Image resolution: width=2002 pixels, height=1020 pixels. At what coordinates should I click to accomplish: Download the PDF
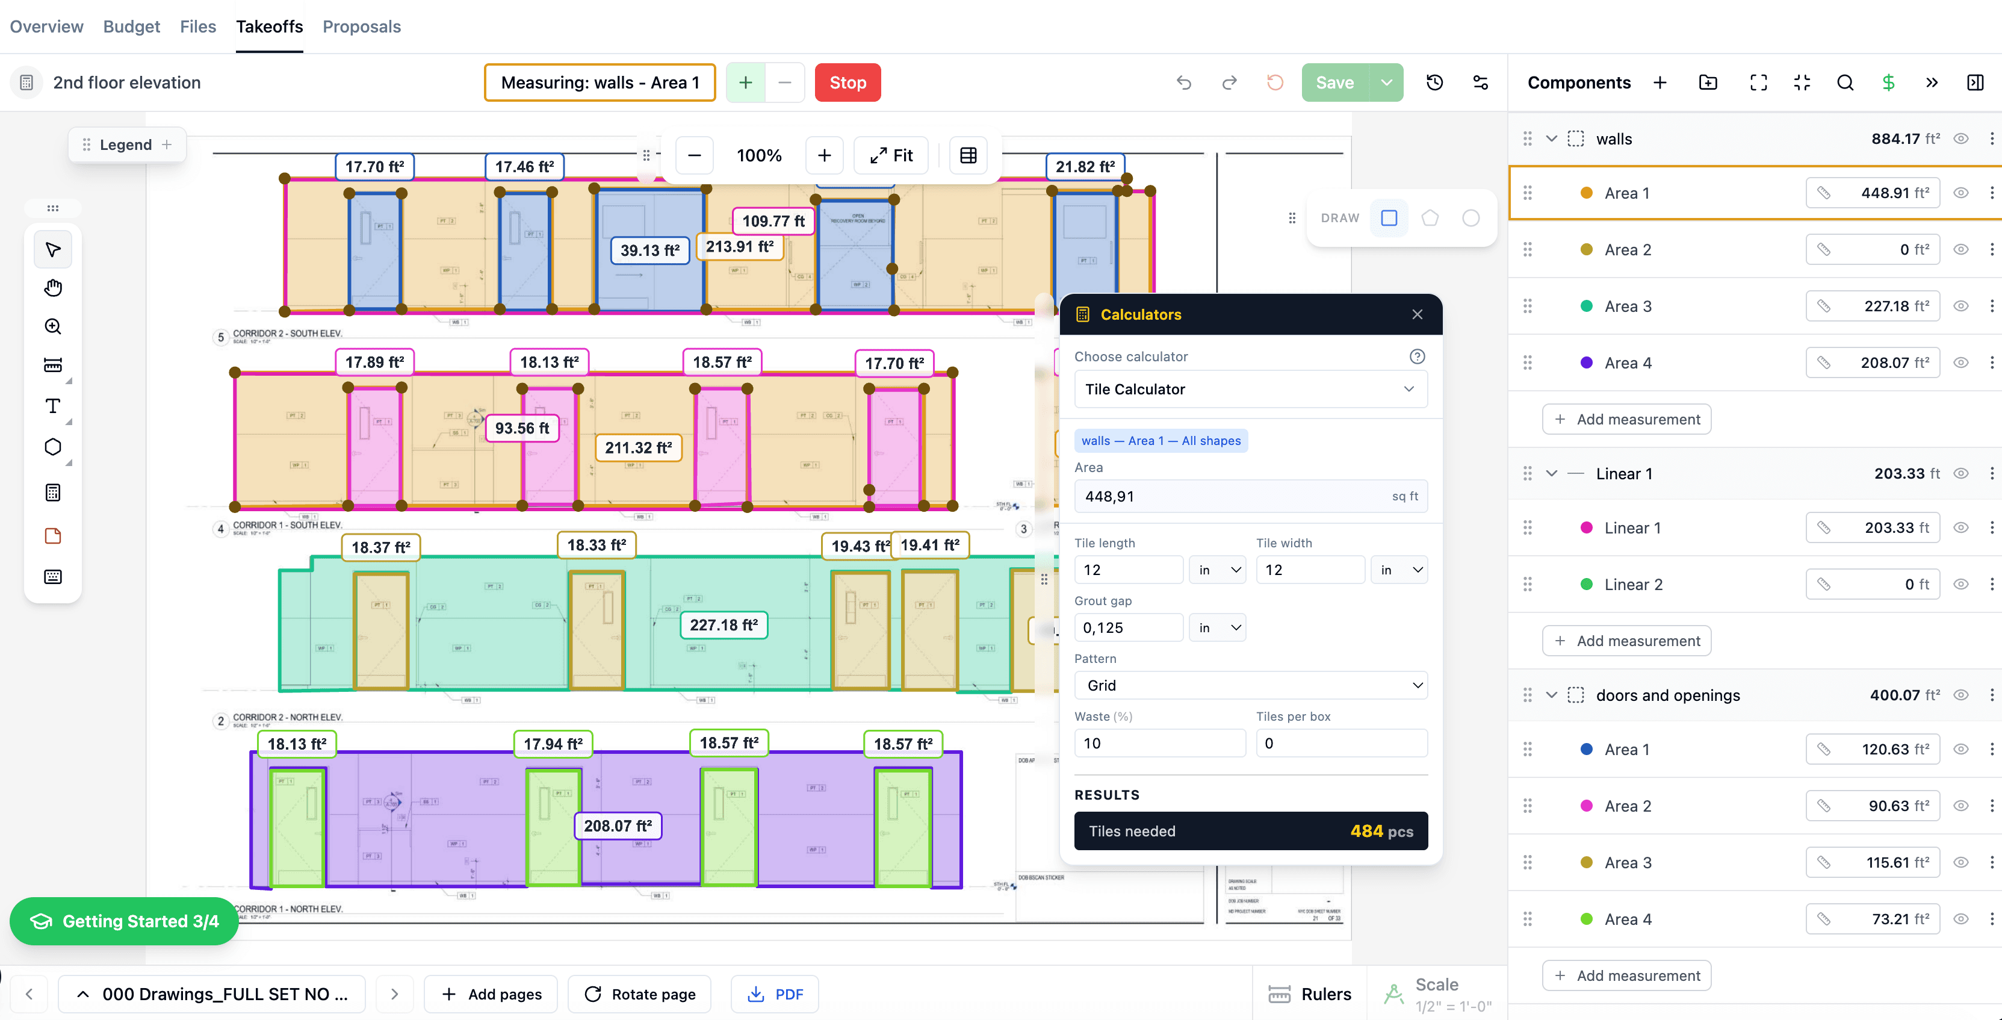click(x=775, y=994)
